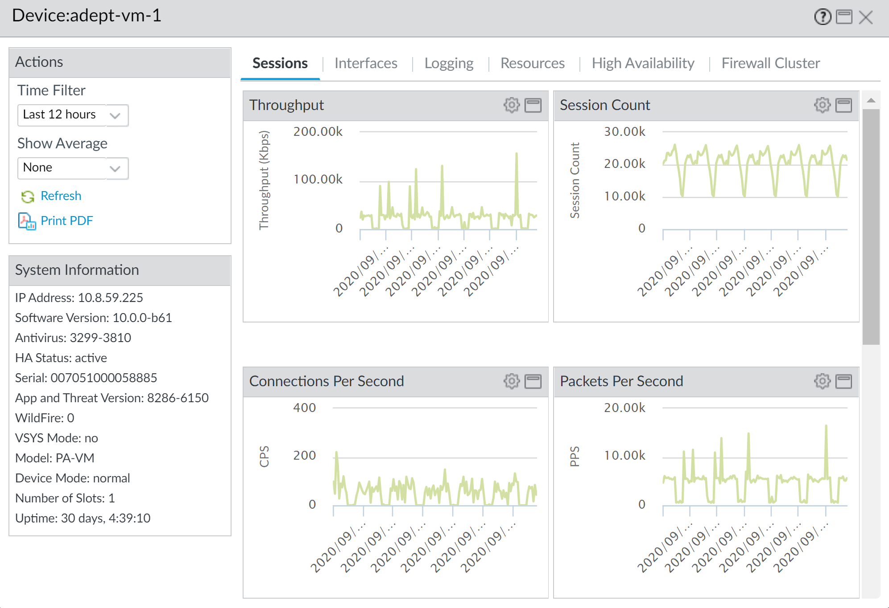The height and width of the screenshot is (608, 889).
Task: View the Firewall Cluster tab
Action: coord(770,63)
